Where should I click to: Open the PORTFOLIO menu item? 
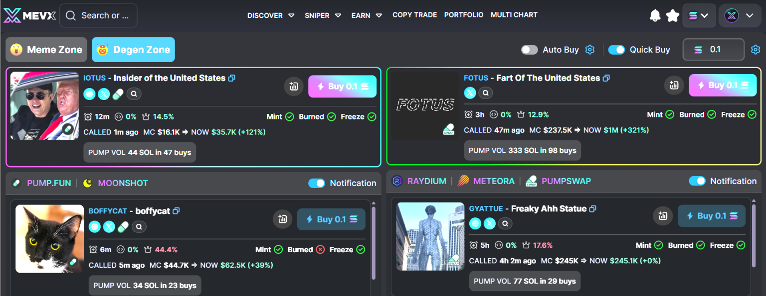point(463,15)
